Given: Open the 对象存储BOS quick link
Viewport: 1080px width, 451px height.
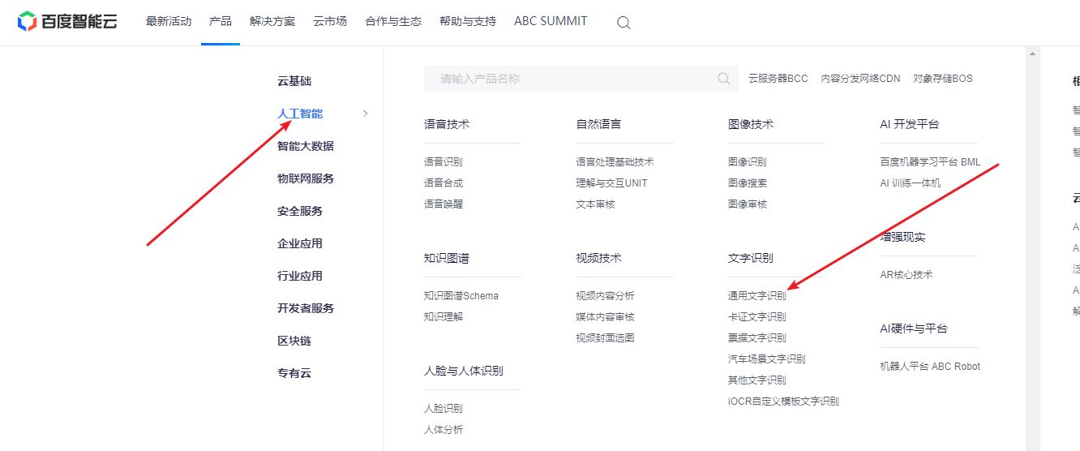Looking at the screenshot, I should point(943,79).
